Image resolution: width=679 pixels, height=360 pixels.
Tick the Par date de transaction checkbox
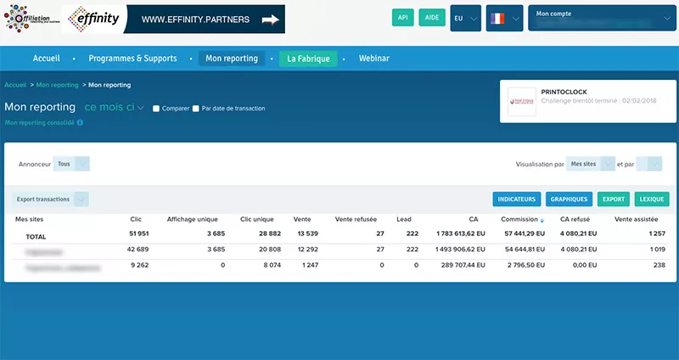[196, 109]
